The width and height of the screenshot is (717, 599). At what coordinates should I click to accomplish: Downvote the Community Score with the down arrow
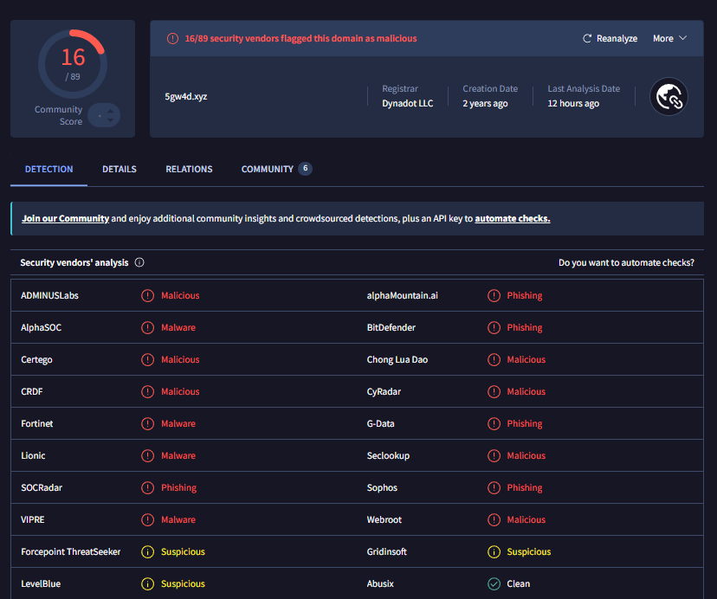coord(110,120)
